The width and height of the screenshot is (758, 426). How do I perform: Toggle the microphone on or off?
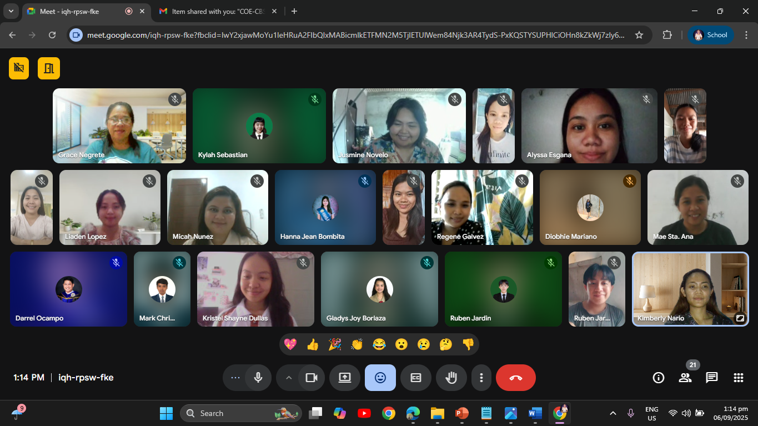tap(258, 378)
